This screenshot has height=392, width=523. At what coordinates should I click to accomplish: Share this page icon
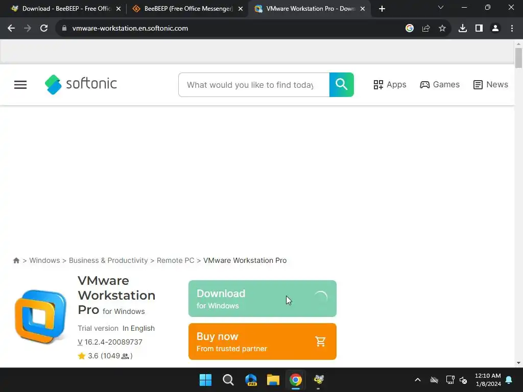(x=426, y=29)
